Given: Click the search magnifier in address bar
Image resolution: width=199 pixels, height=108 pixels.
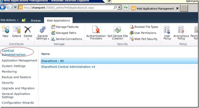Looking at the screenshot, I should pos(115,7).
